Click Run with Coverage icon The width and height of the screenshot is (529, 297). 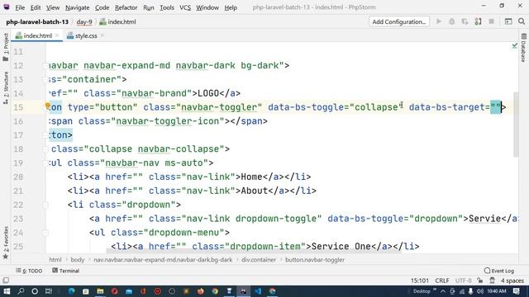tap(465, 21)
